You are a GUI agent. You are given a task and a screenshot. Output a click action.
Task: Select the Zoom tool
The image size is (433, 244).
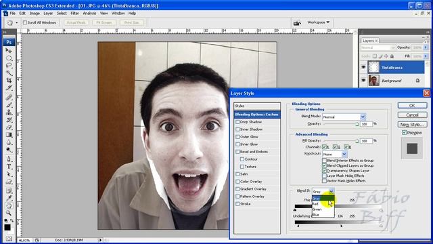pos(9,213)
